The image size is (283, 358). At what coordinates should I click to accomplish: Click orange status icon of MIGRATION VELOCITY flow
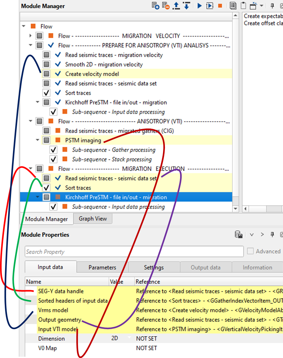[x=51, y=36]
